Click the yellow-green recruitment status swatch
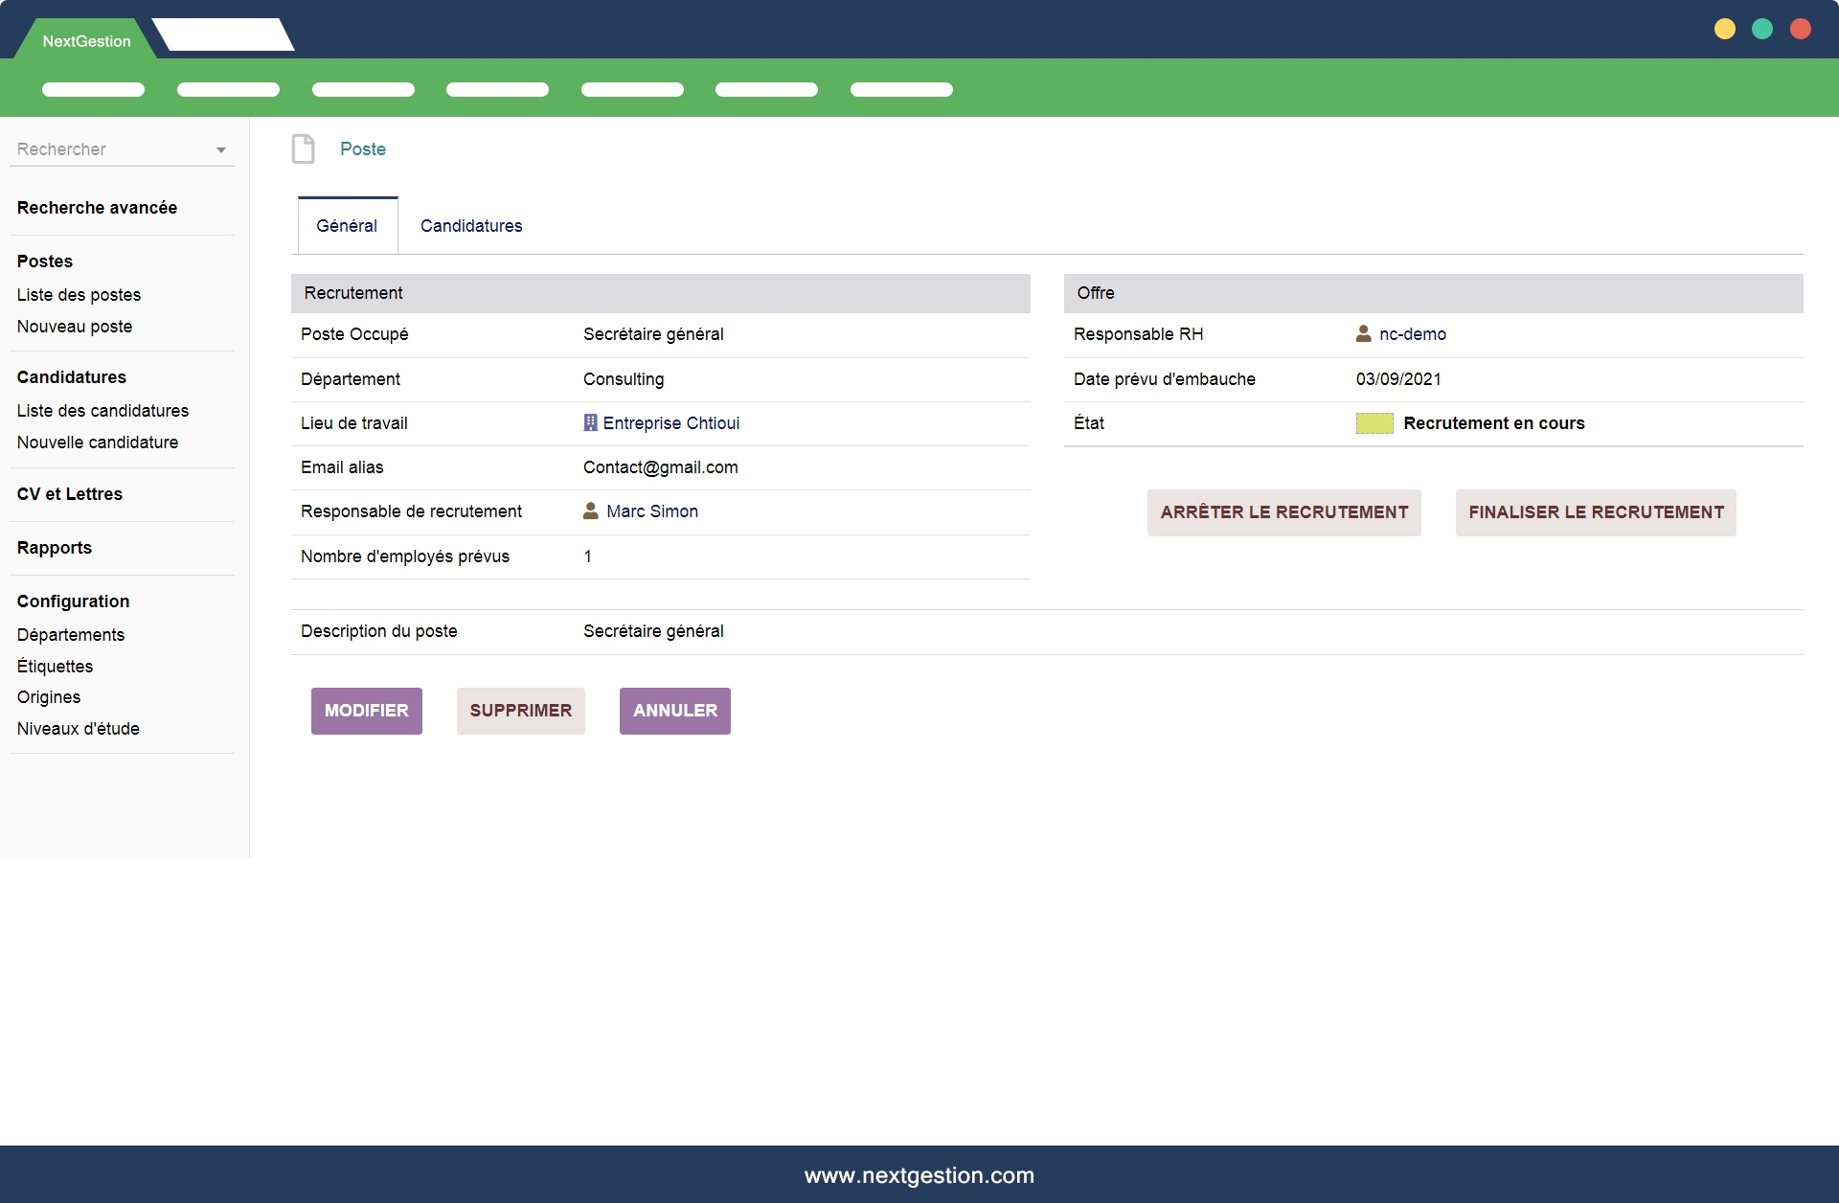 click(x=1374, y=423)
